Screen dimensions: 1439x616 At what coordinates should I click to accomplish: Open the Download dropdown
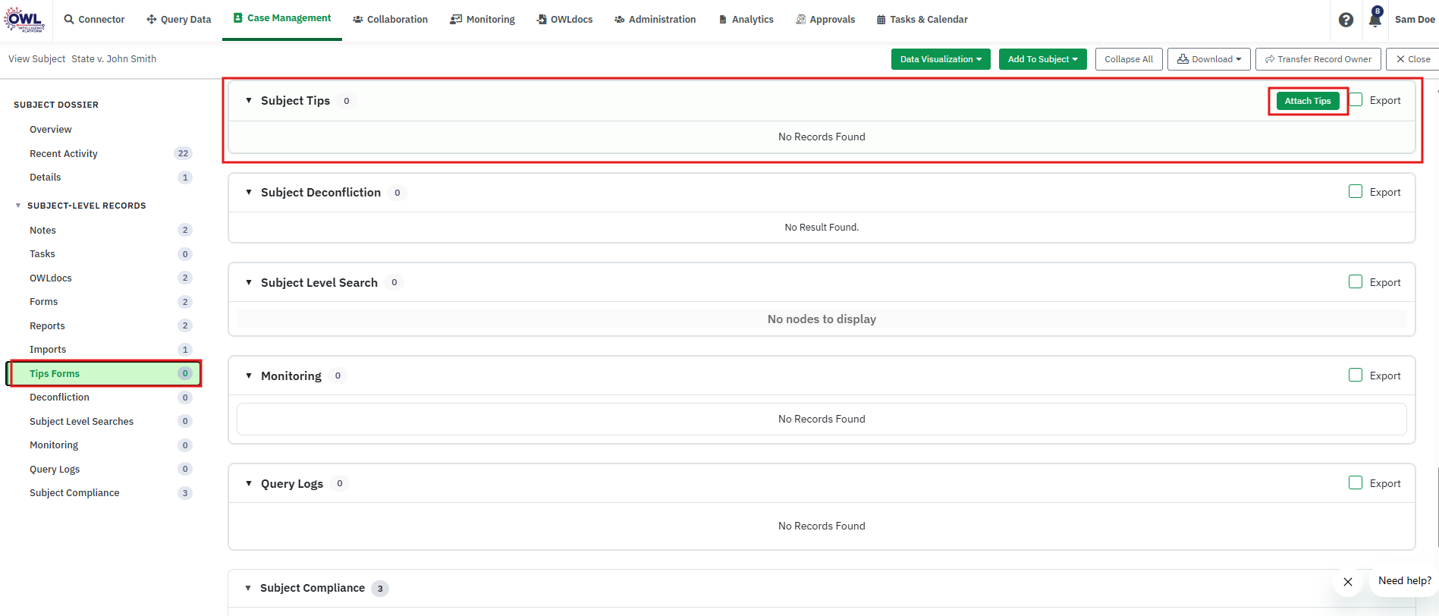1209,59
